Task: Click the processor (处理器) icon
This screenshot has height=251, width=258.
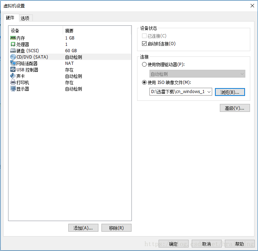Action: coord(13,44)
